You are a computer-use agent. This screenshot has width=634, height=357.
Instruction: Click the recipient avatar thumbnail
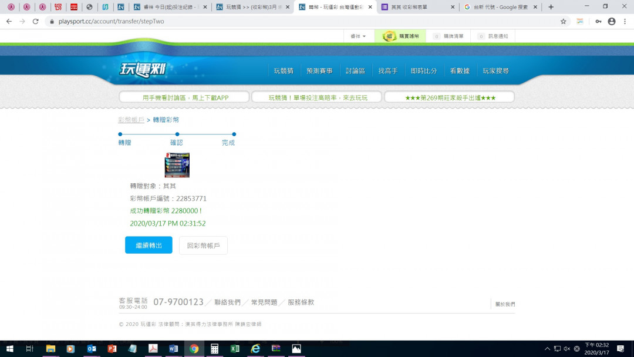(177, 165)
